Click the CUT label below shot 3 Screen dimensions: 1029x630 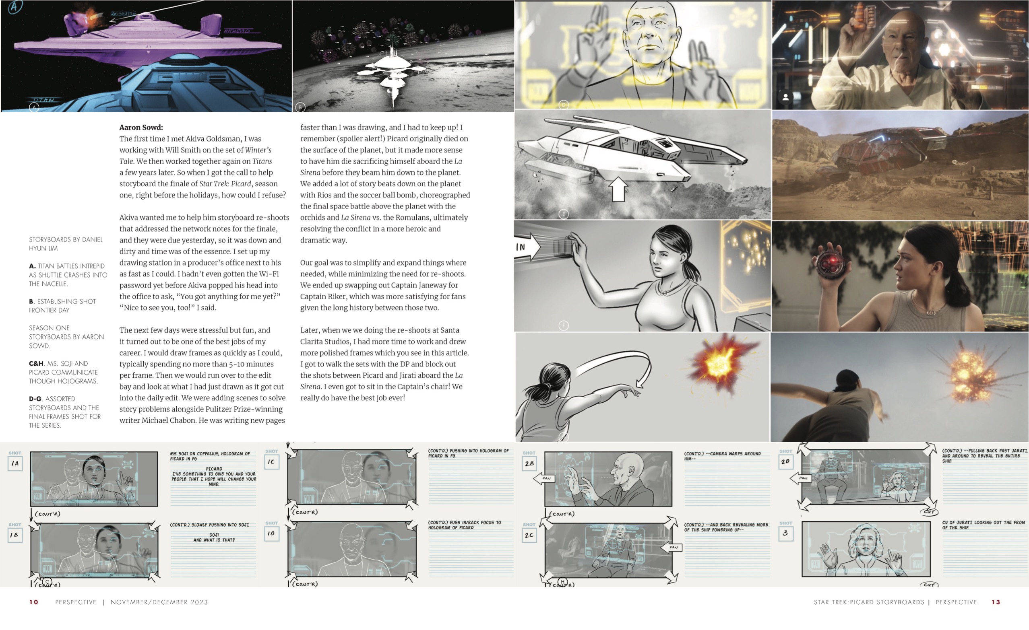pyautogui.click(x=929, y=585)
